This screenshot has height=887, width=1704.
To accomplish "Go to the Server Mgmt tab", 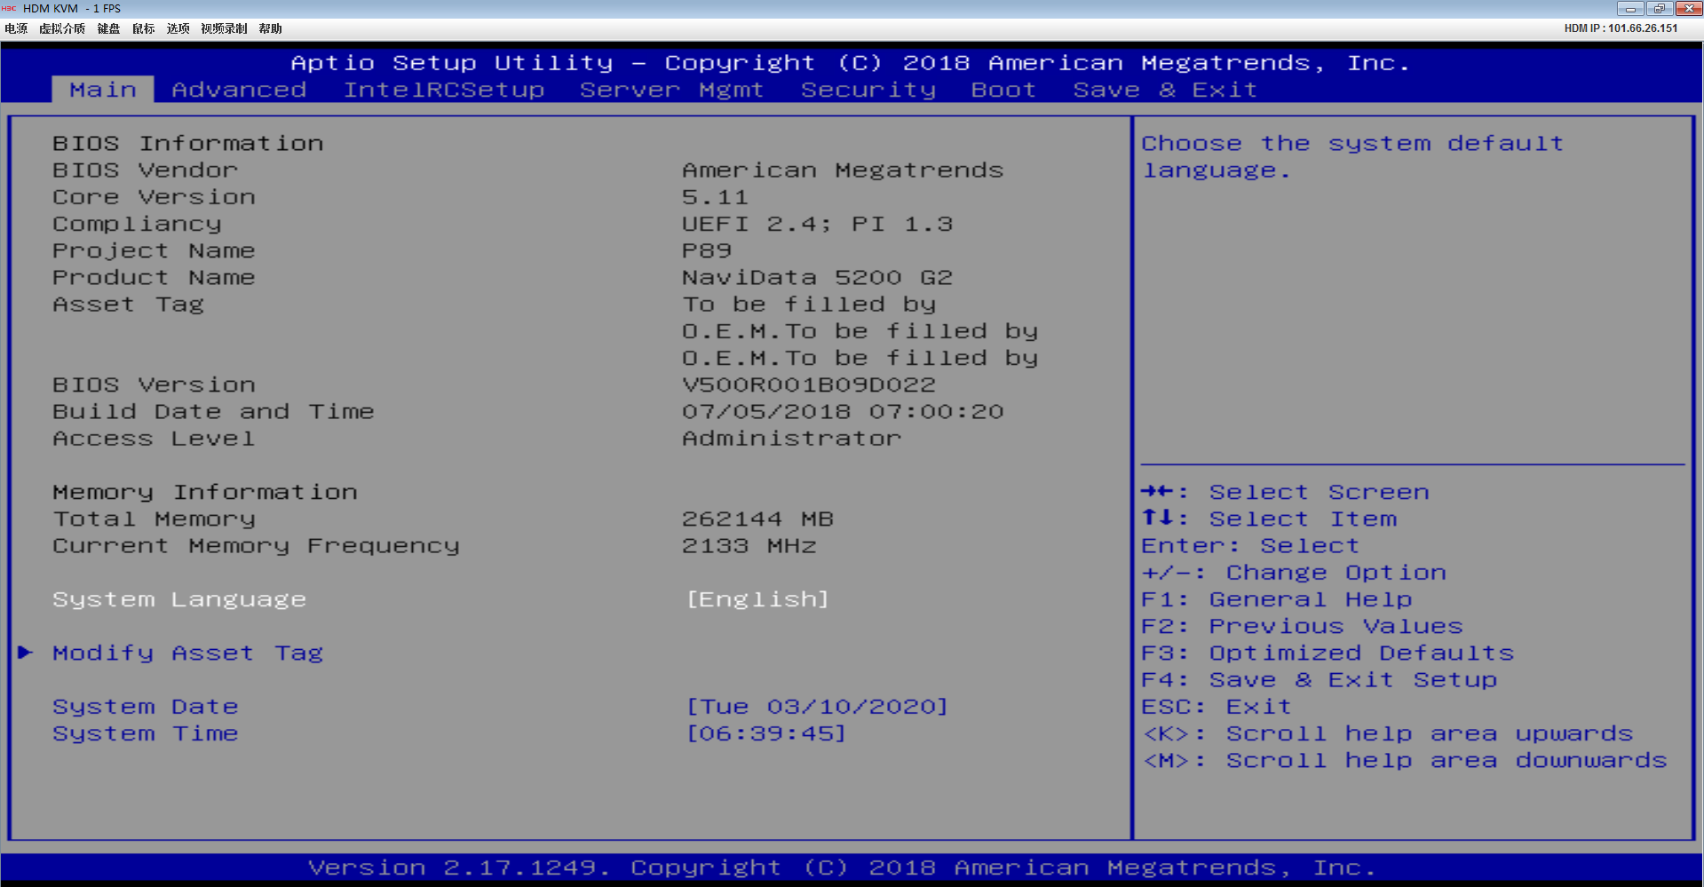I will (671, 90).
